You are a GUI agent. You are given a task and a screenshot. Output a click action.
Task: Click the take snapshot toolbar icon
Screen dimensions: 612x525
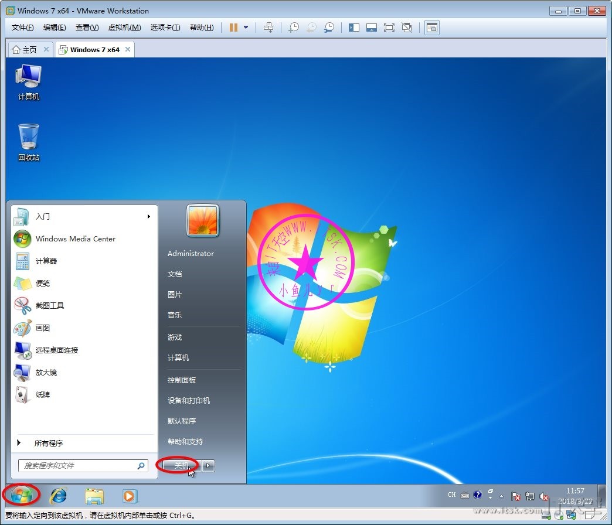(x=293, y=28)
